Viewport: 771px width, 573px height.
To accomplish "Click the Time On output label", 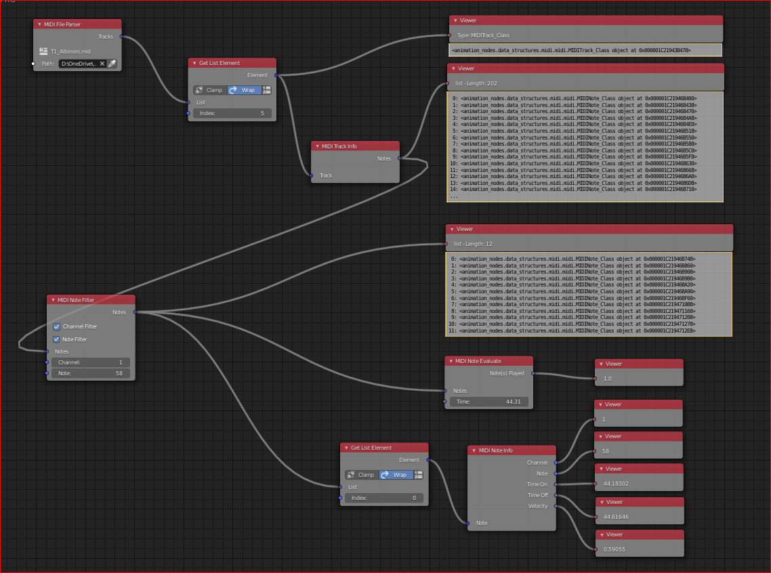I will (537, 484).
